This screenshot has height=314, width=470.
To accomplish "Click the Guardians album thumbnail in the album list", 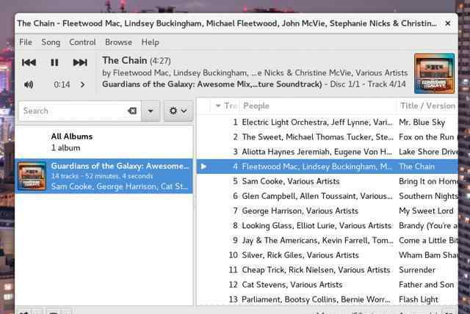I will (x=32, y=176).
